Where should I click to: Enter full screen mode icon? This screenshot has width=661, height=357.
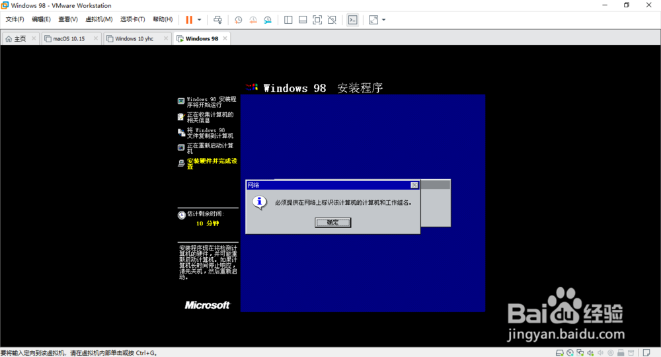[317, 20]
